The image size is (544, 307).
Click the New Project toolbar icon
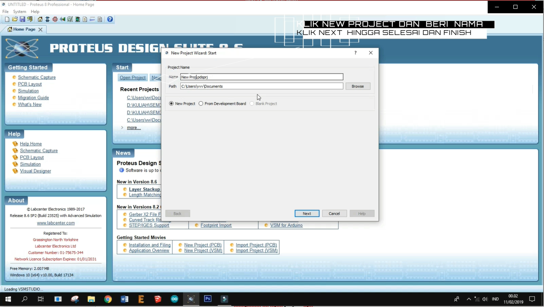tap(7, 19)
